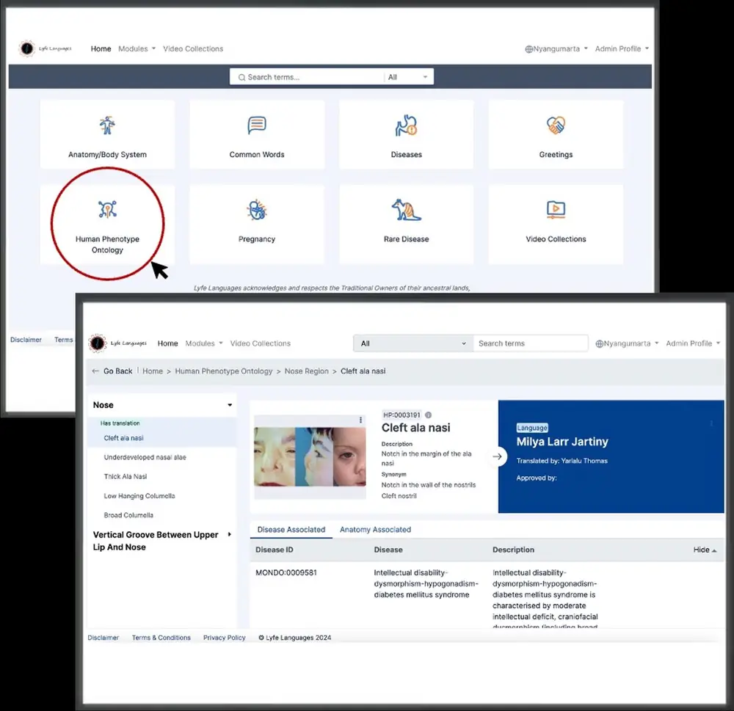Click the Go Back arrow

coord(95,371)
